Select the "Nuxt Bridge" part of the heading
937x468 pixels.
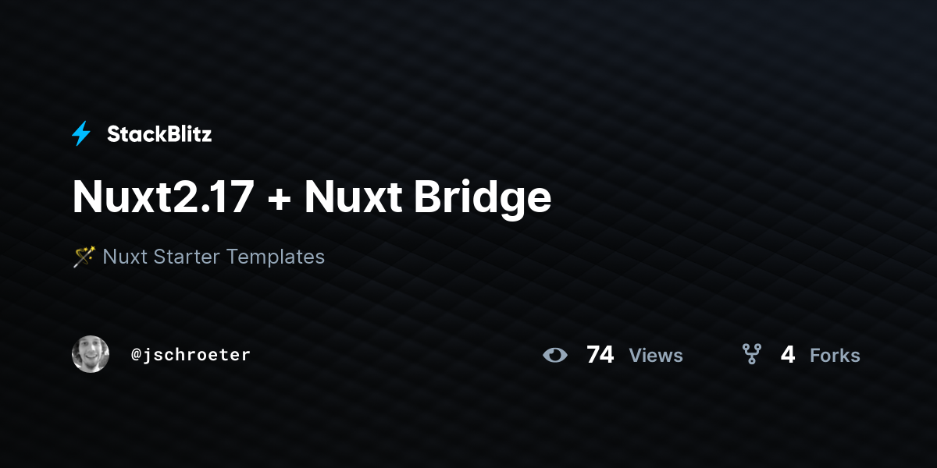tap(428, 200)
